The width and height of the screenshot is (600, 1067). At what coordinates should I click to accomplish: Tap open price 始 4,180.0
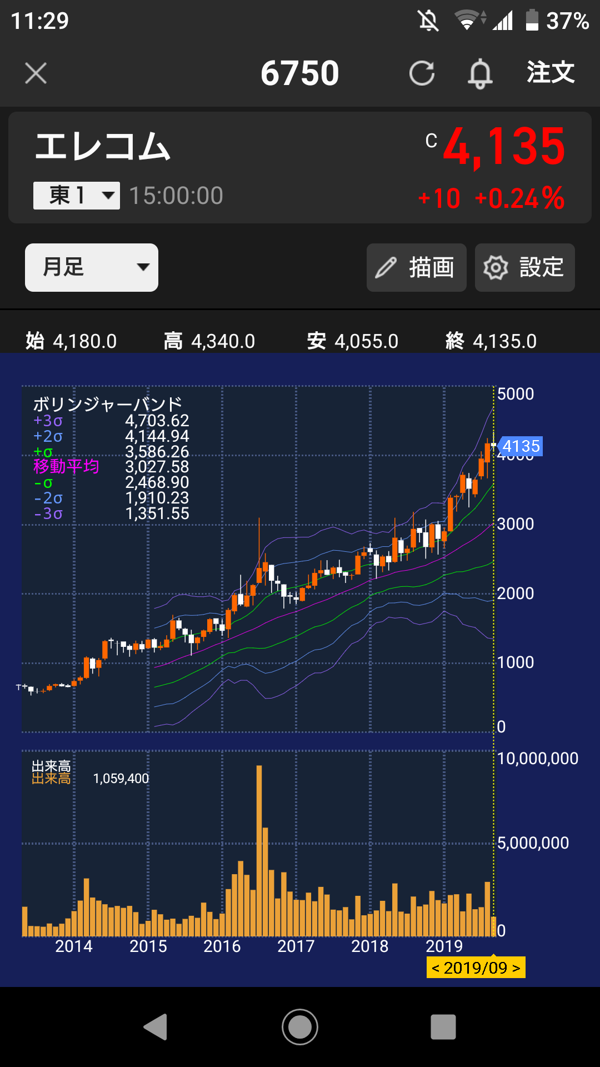click(71, 341)
